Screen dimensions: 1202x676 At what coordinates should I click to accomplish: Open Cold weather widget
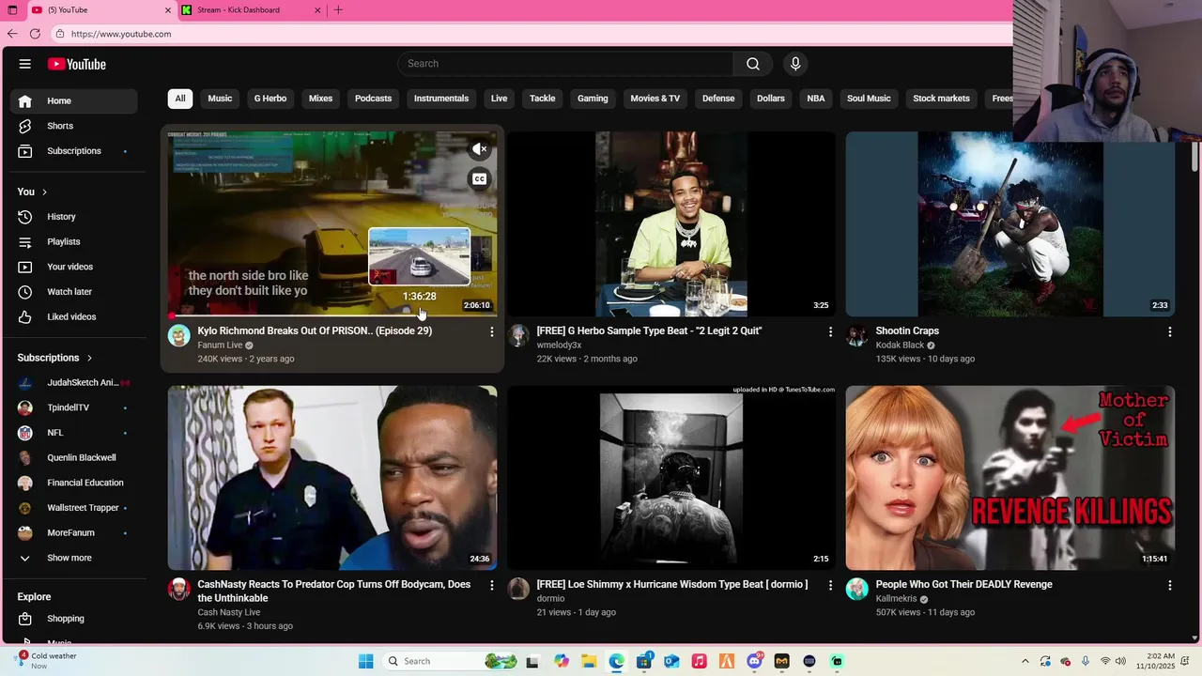pyautogui.click(x=47, y=661)
